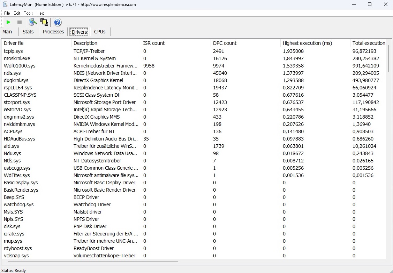
Task: Select the iorate.sys driver row
Action: pyautogui.click(x=194, y=233)
